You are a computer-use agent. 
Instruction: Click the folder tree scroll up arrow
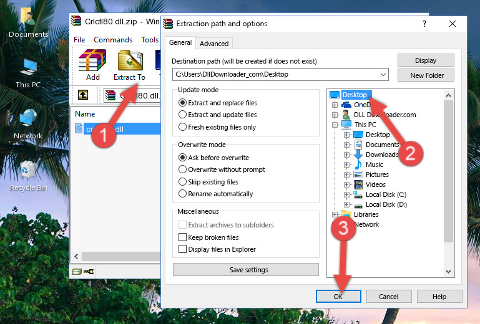[448, 95]
